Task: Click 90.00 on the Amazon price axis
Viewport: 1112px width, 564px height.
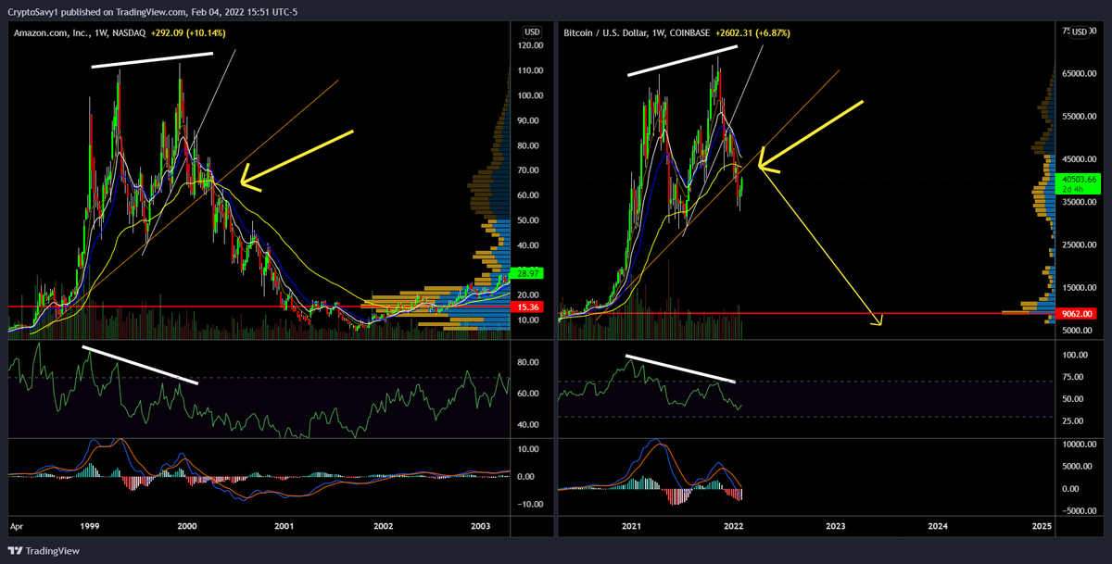Action: coord(529,120)
